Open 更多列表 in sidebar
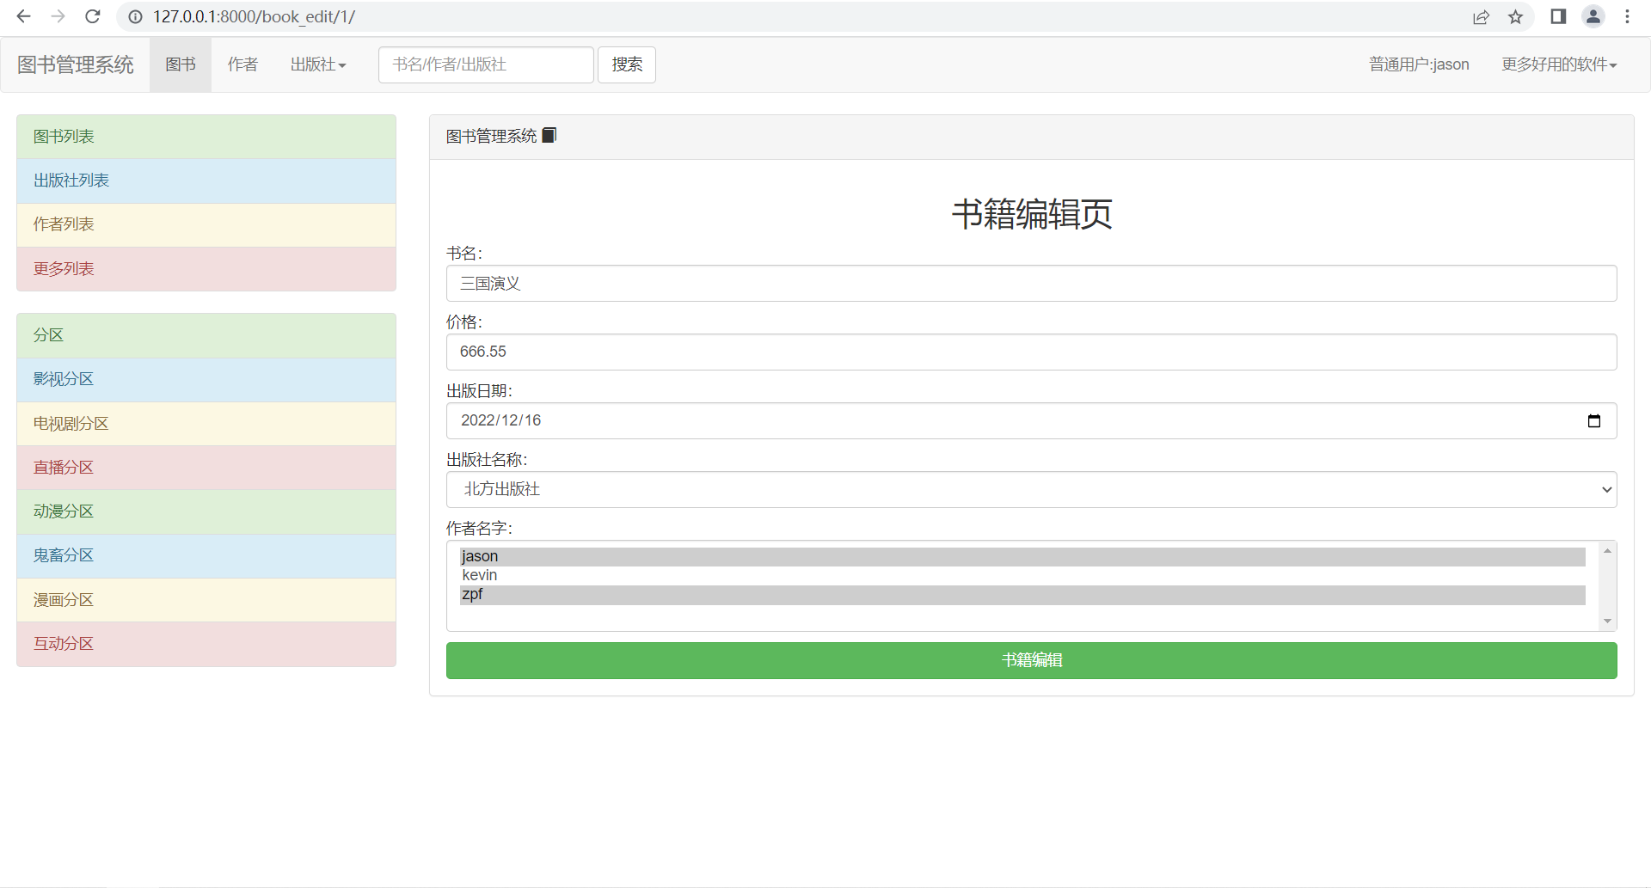 (206, 269)
